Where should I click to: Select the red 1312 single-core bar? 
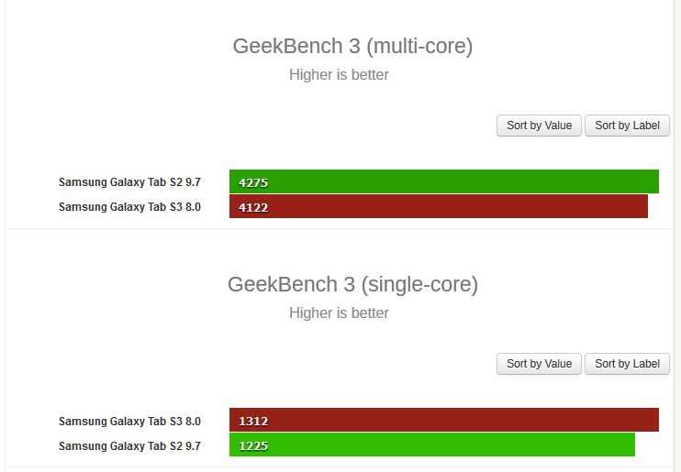click(444, 420)
